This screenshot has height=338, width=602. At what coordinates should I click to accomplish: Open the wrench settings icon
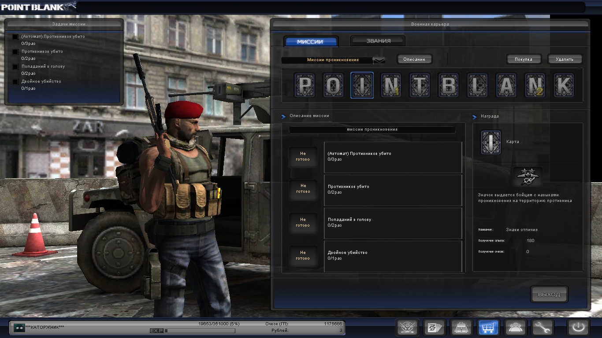[x=542, y=327]
